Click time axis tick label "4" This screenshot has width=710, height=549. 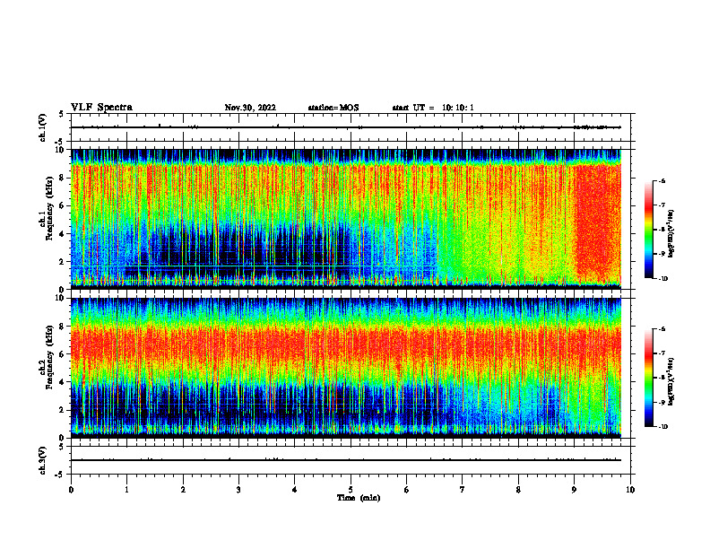[x=294, y=490]
